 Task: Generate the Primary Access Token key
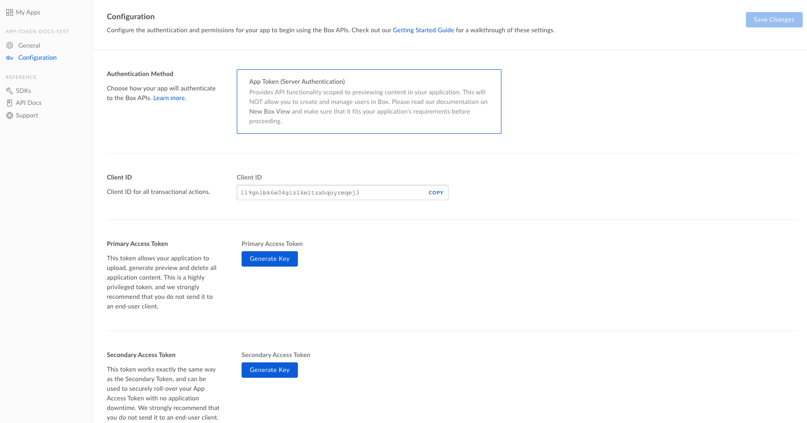269,259
